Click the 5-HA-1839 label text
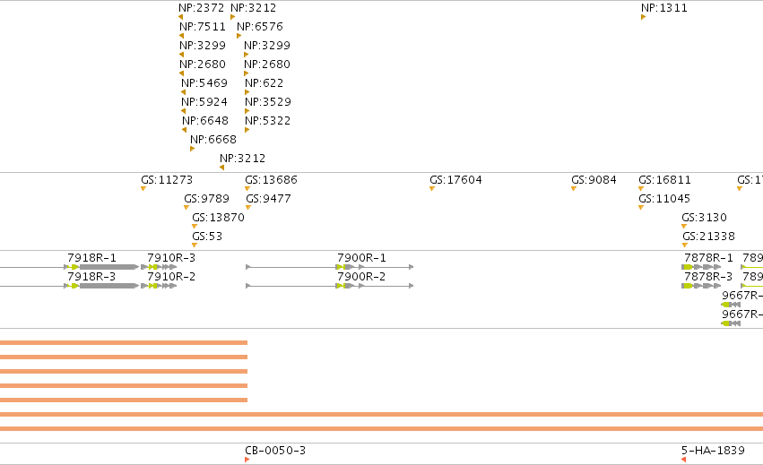This screenshot has width=763, height=465. 713,451
